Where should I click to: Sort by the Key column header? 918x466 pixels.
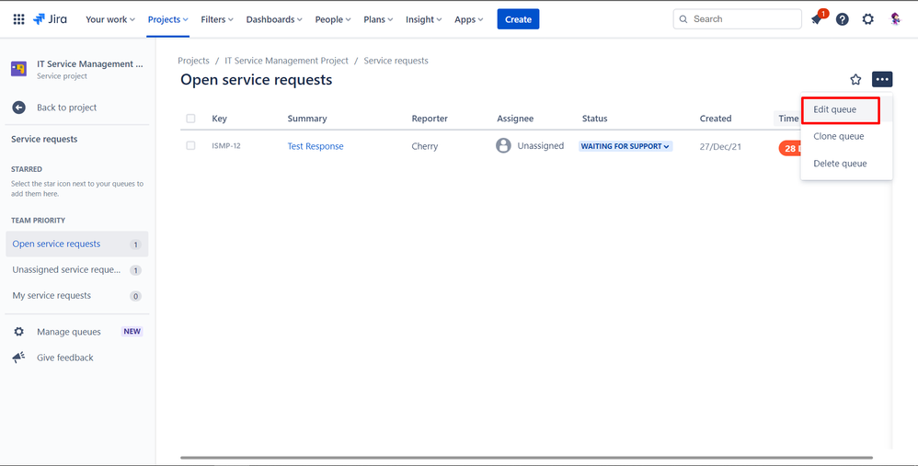point(220,119)
